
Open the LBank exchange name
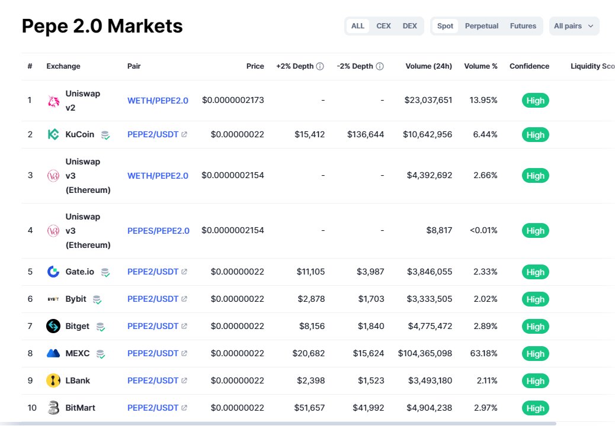pos(78,380)
